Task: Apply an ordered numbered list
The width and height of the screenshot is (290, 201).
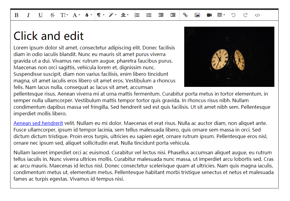Action: pos(137,15)
